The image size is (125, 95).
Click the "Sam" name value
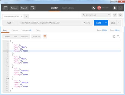23,47
